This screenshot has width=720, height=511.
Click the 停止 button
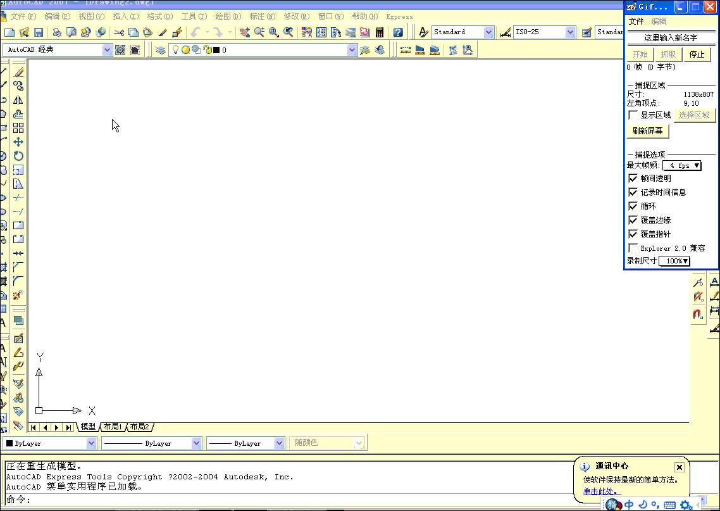click(697, 54)
